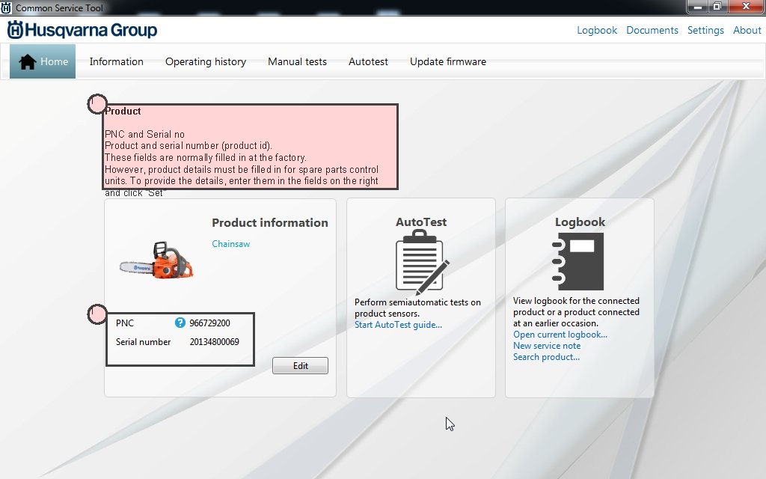This screenshot has width=766, height=479.
Task: Click the Chainsaw product link
Action: pyautogui.click(x=230, y=243)
